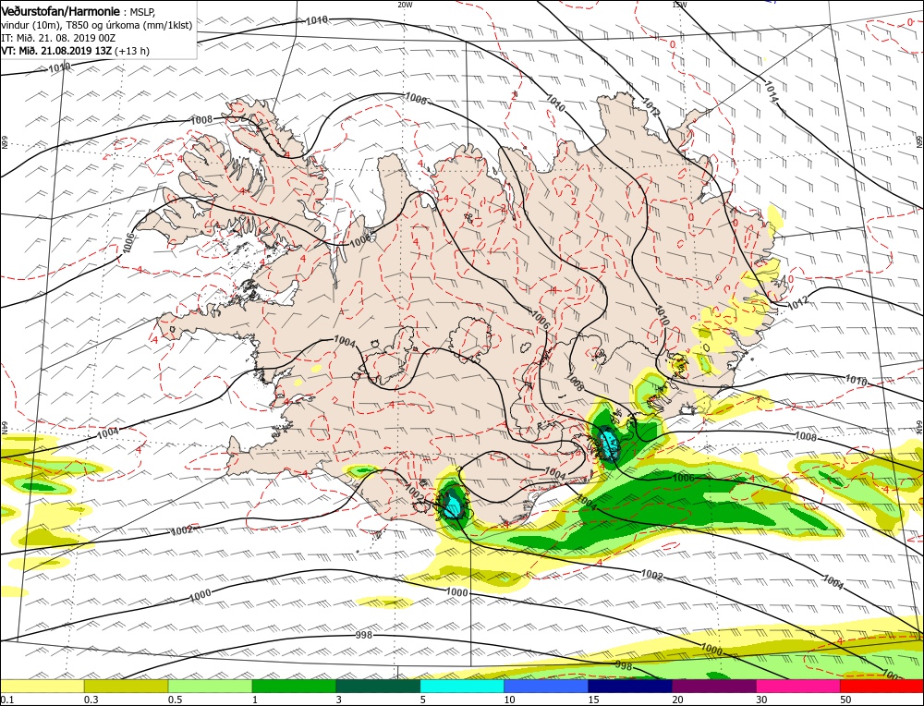
Task: Click legend value '20'
Action: pyautogui.click(x=677, y=700)
